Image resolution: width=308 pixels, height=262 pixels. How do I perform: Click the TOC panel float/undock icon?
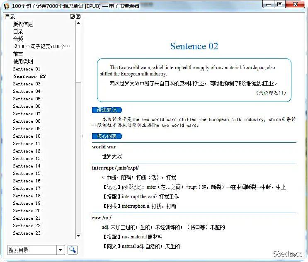pos(72,17)
